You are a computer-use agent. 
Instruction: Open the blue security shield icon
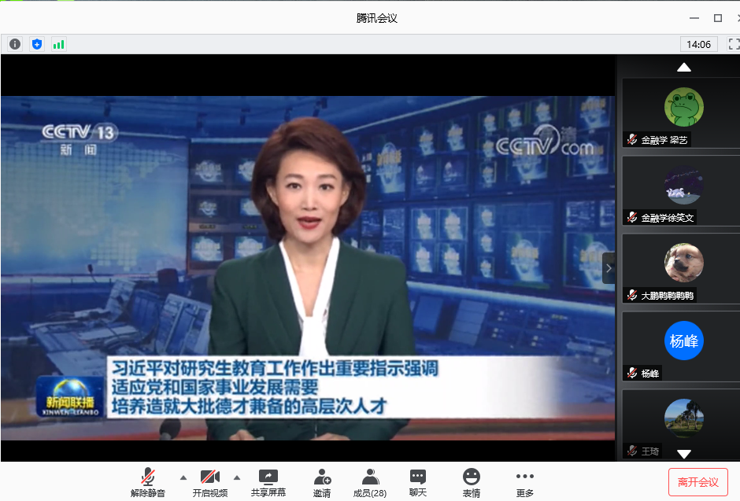[37, 44]
